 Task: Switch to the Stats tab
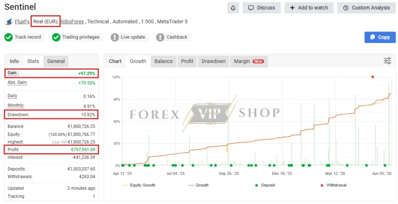pyautogui.click(x=33, y=61)
